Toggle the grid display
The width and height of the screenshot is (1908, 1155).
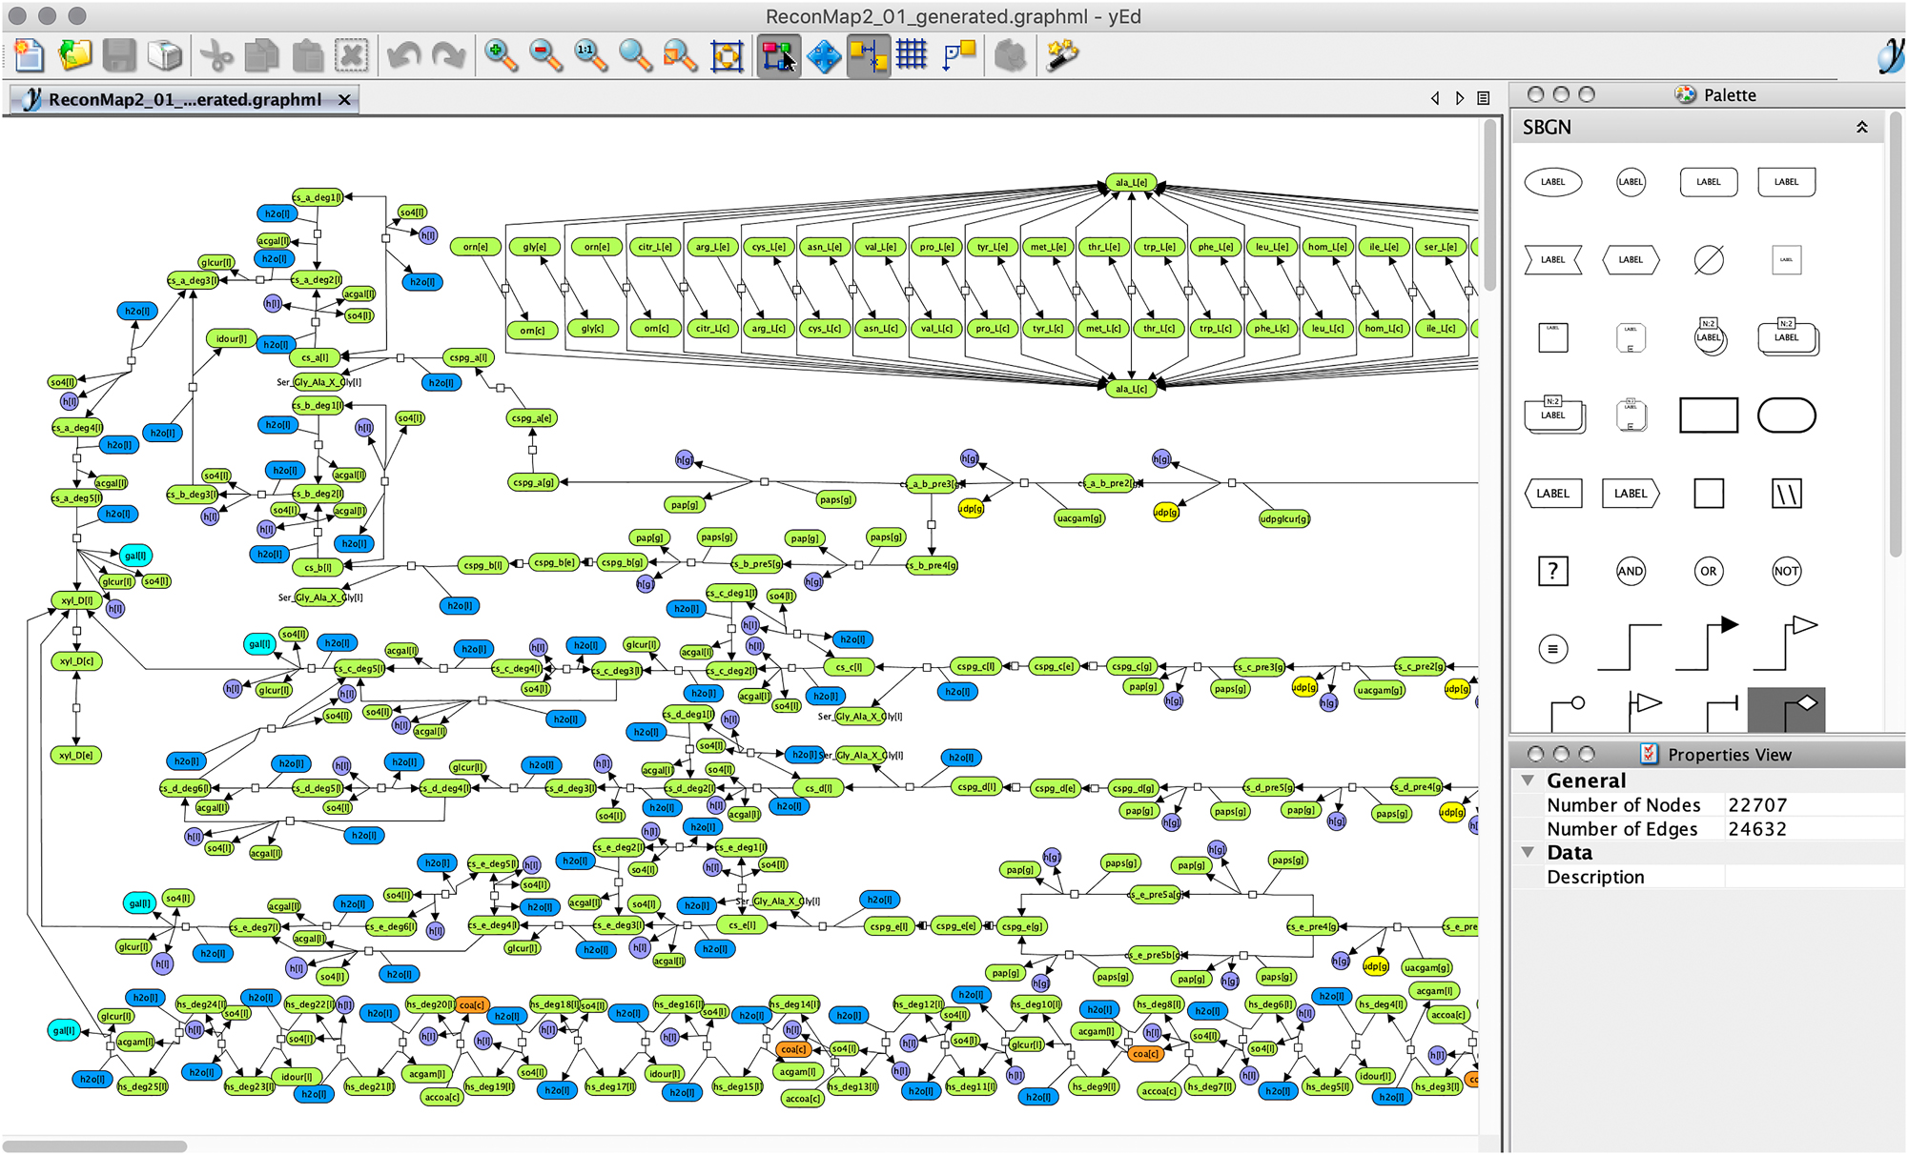[913, 55]
